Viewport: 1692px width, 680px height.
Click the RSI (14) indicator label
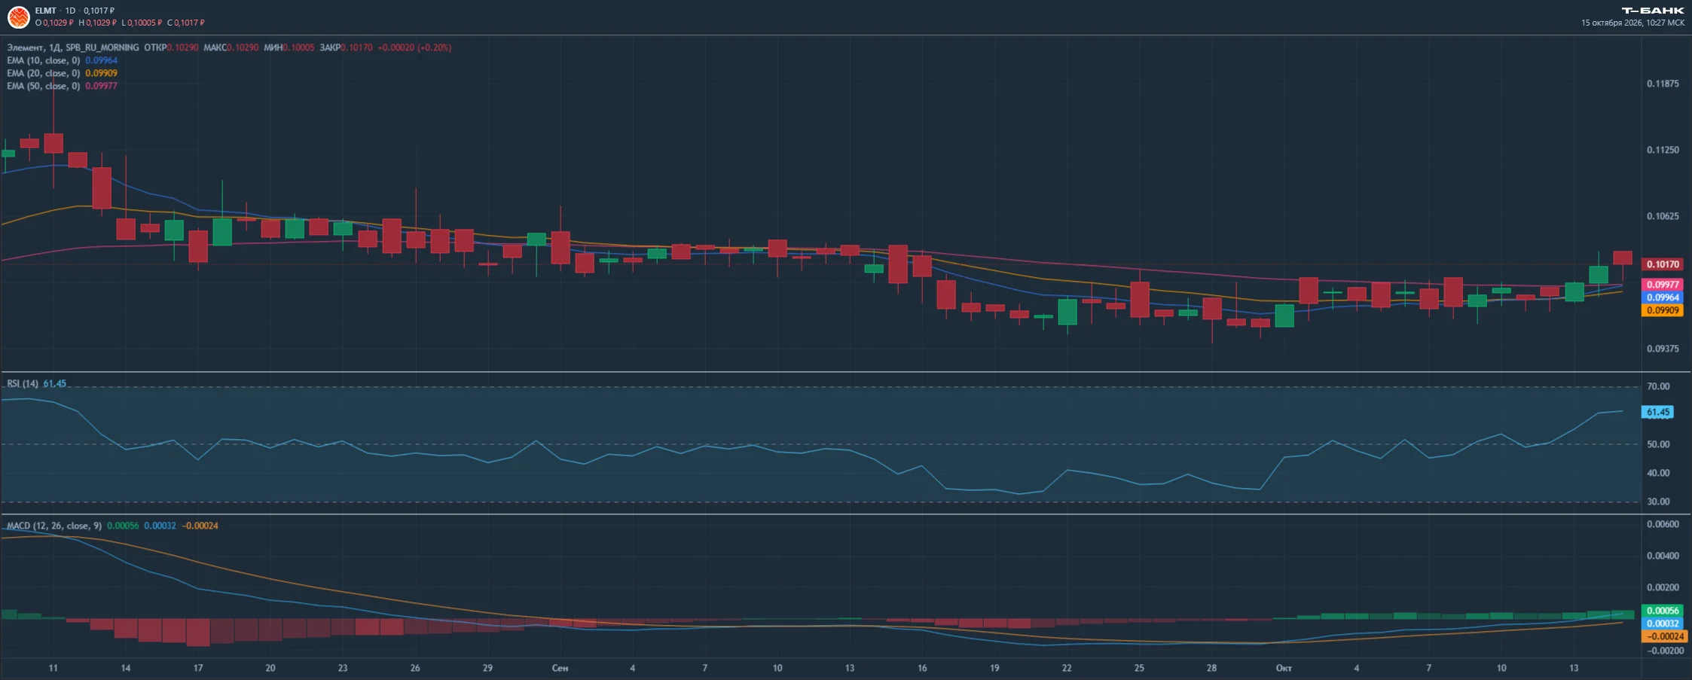tap(23, 383)
